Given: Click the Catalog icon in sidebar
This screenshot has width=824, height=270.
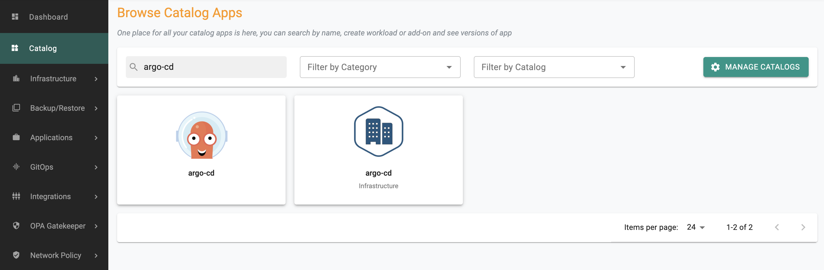Looking at the screenshot, I should coord(15,48).
